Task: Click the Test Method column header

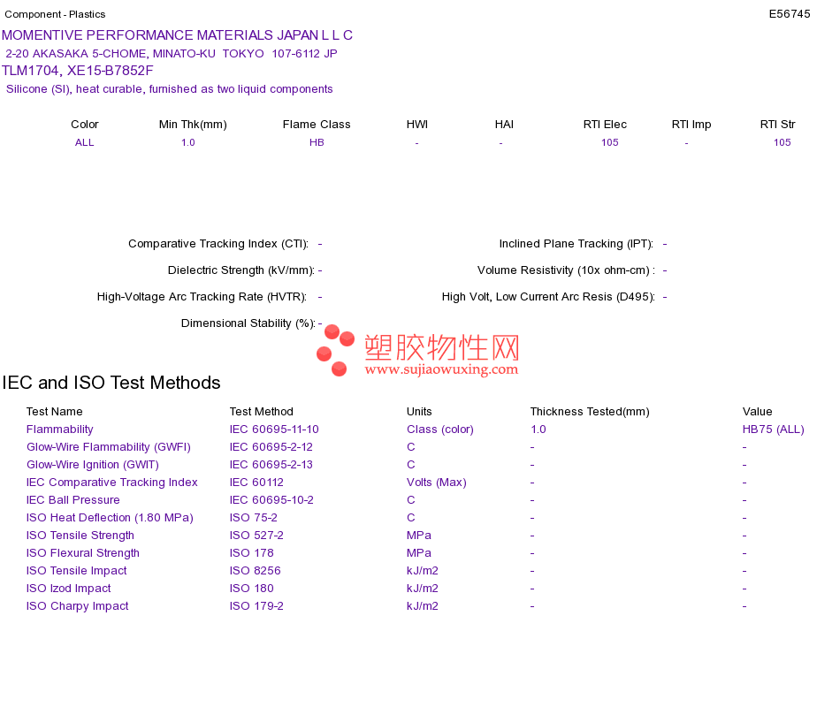Action: coord(262,411)
